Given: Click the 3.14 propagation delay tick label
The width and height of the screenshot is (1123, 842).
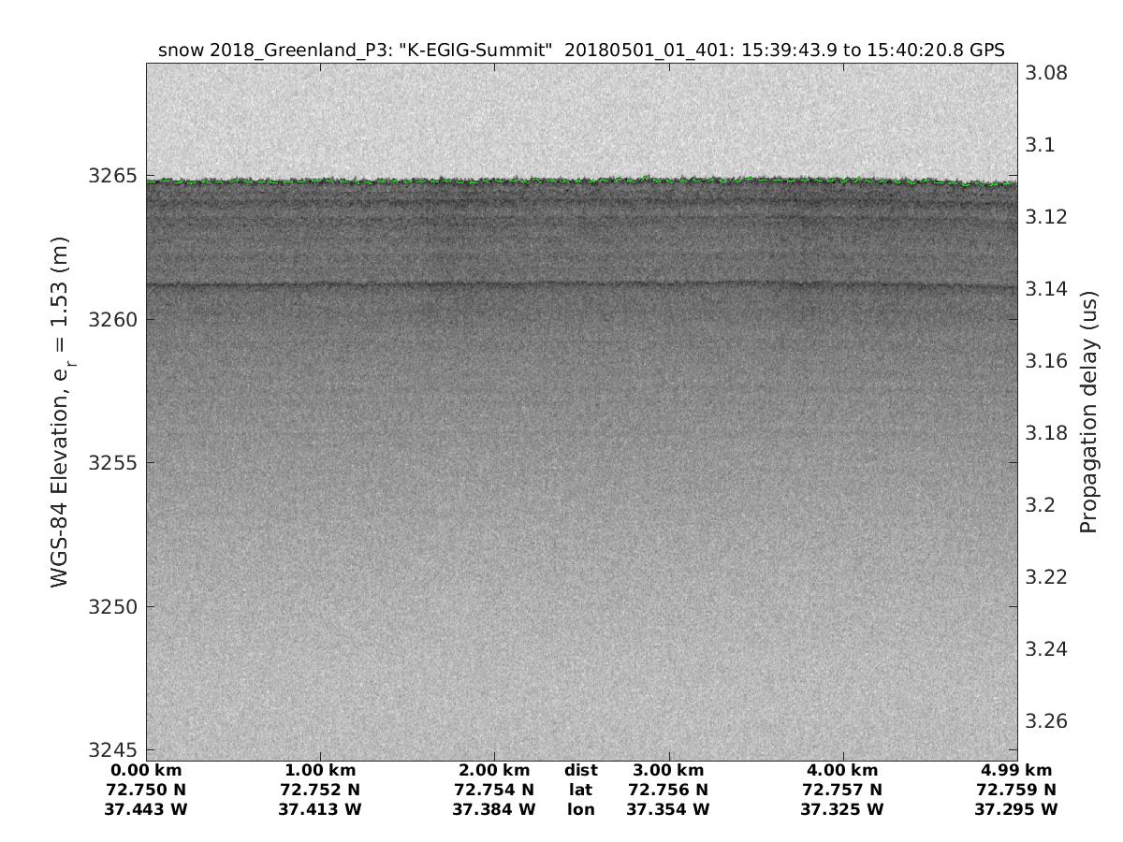Looking at the screenshot, I should point(1048,289).
